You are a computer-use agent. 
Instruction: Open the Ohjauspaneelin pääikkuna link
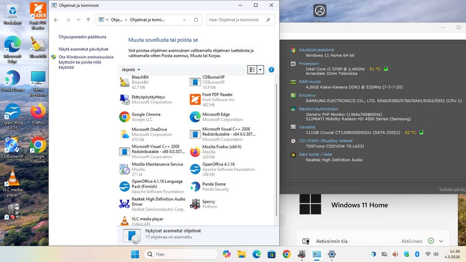point(83,37)
